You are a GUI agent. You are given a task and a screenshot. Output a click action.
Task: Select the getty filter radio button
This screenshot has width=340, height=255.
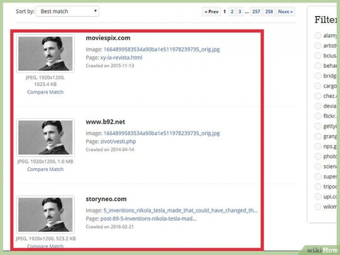(x=318, y=126)
